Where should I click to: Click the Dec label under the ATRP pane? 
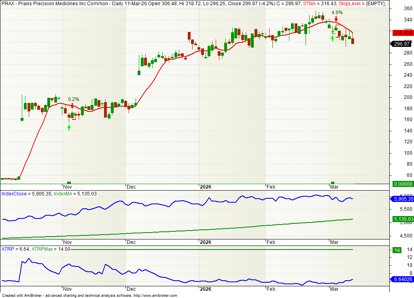pyautogui.click(x=131, y=290)
